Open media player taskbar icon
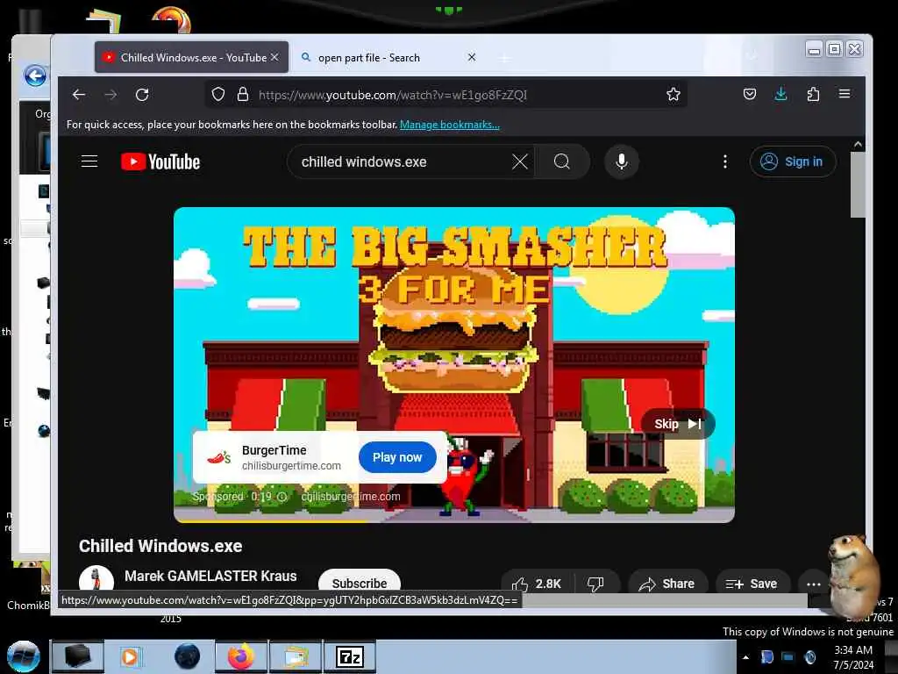Image resolution: width=898 pixels, height=674 pixels. pyautogui.click(x=130, y=656)
